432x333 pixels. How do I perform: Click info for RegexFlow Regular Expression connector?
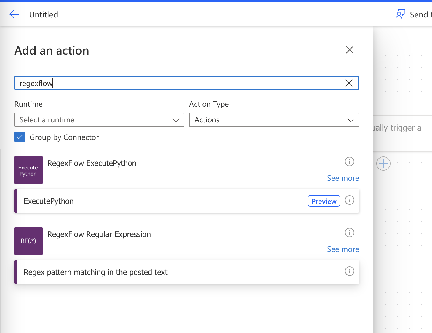coord(349,233)
